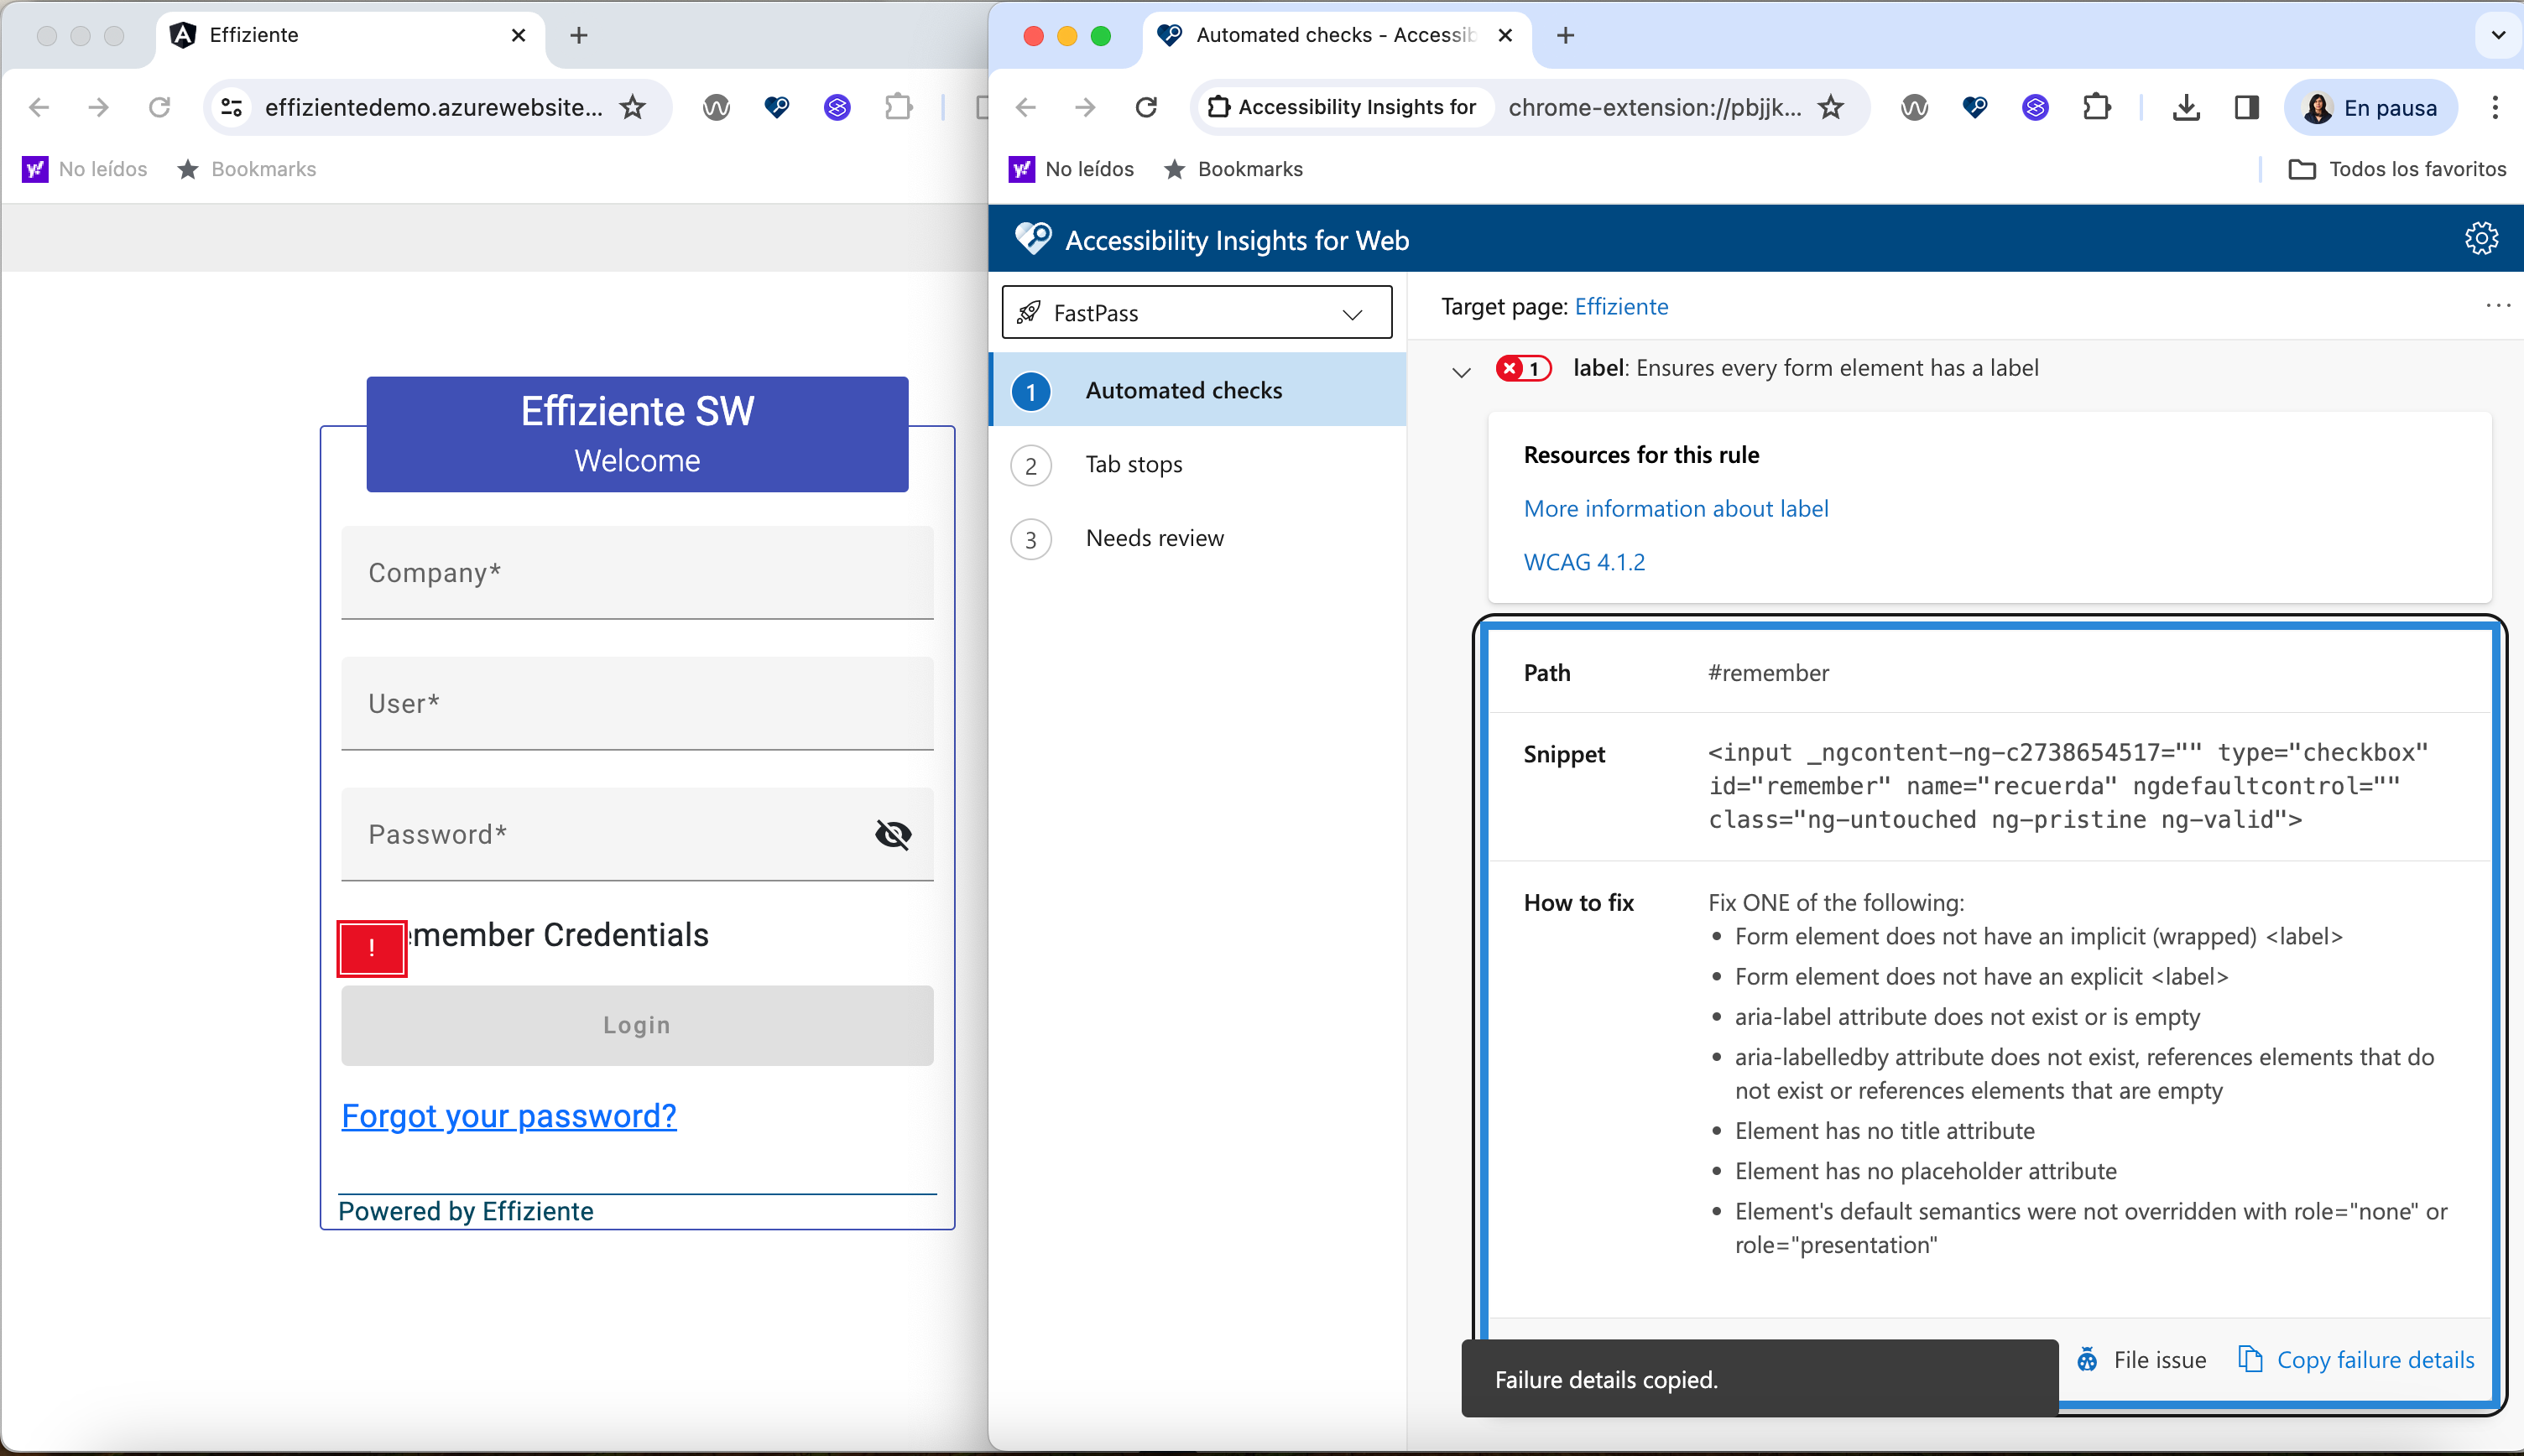
Task: Open Todos los favoritos folder
Action: click(2397, 169)
